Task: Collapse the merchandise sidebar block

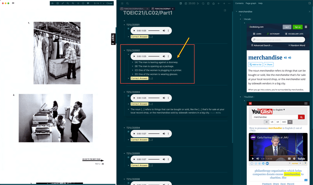Action: click(237, 12)
